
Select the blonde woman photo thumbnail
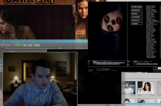pyautogui.click(x=129, y=88)
